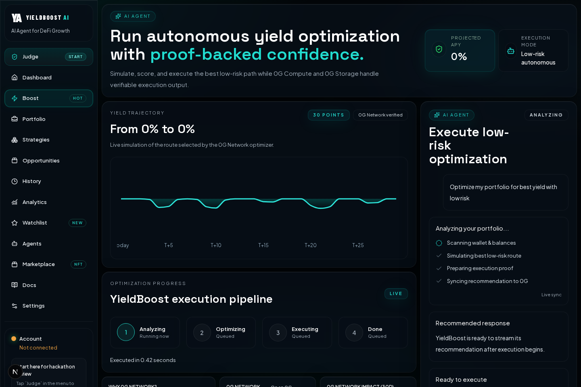Screen dimensions: 581x387
Task: Open the Marketplace page
Action: [x=49, y=264]
